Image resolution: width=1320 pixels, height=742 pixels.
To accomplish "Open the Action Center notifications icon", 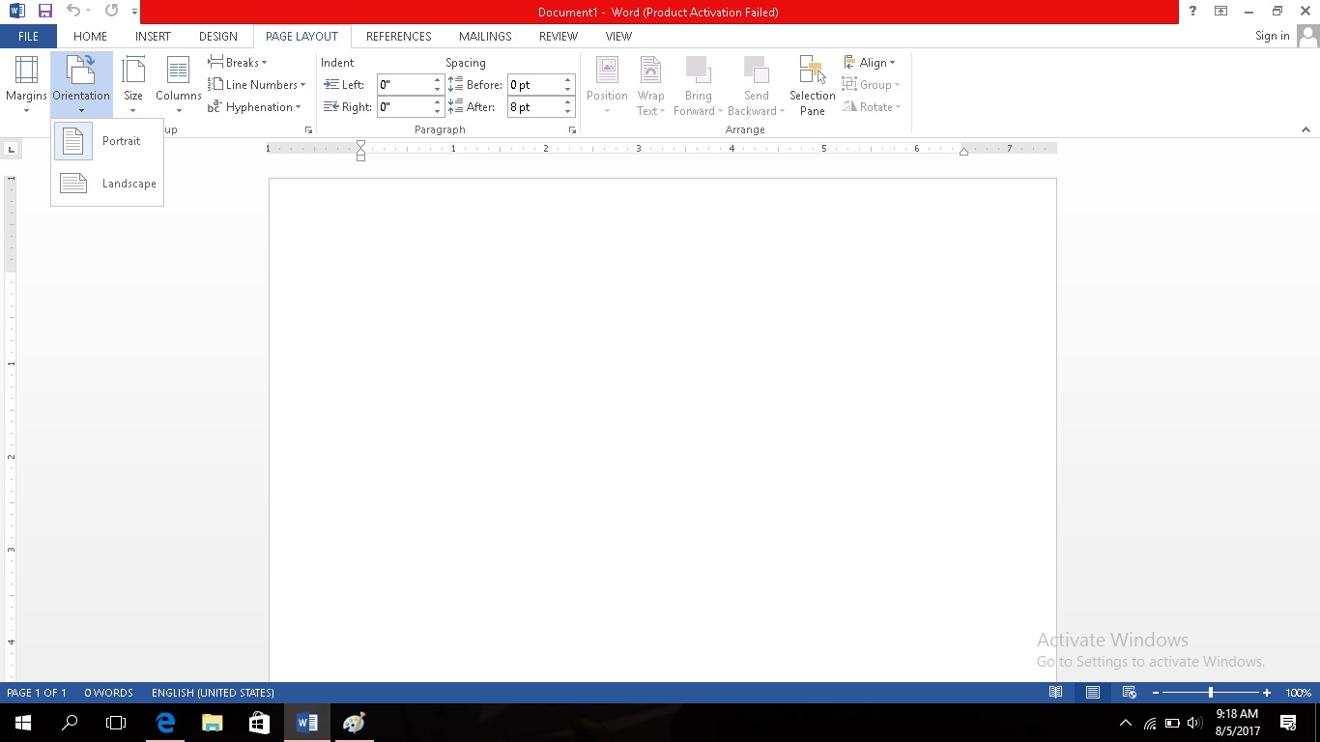I will [x=1288, y=723].
